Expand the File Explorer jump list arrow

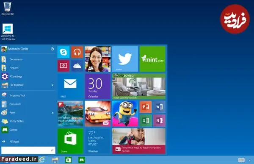coord(52,85)
